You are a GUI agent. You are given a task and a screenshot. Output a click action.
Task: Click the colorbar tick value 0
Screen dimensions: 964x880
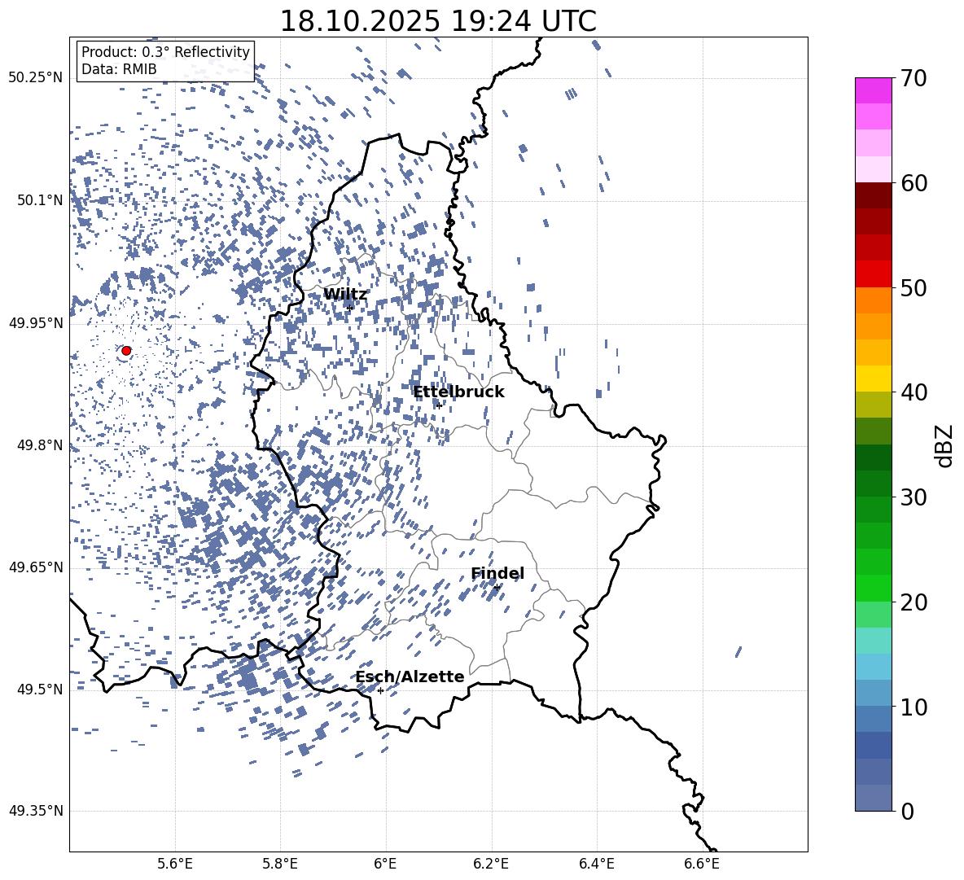point(907,812)
